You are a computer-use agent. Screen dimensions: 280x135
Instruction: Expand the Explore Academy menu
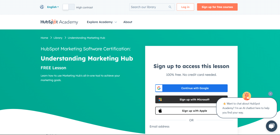102,22
